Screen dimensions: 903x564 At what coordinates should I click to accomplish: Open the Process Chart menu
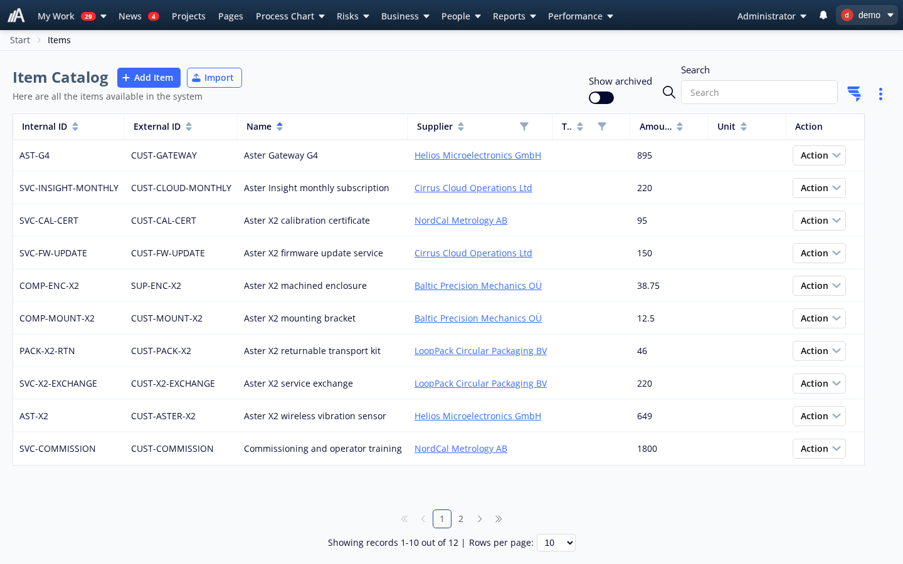pos(290,16)
